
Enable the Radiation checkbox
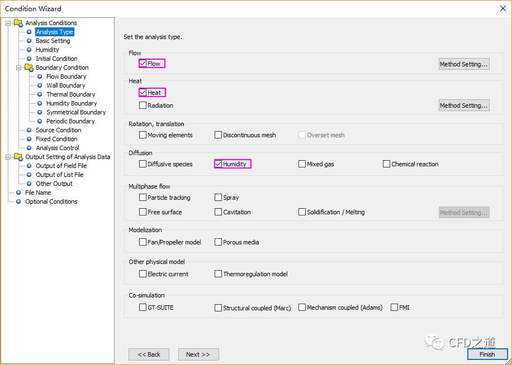143,105
